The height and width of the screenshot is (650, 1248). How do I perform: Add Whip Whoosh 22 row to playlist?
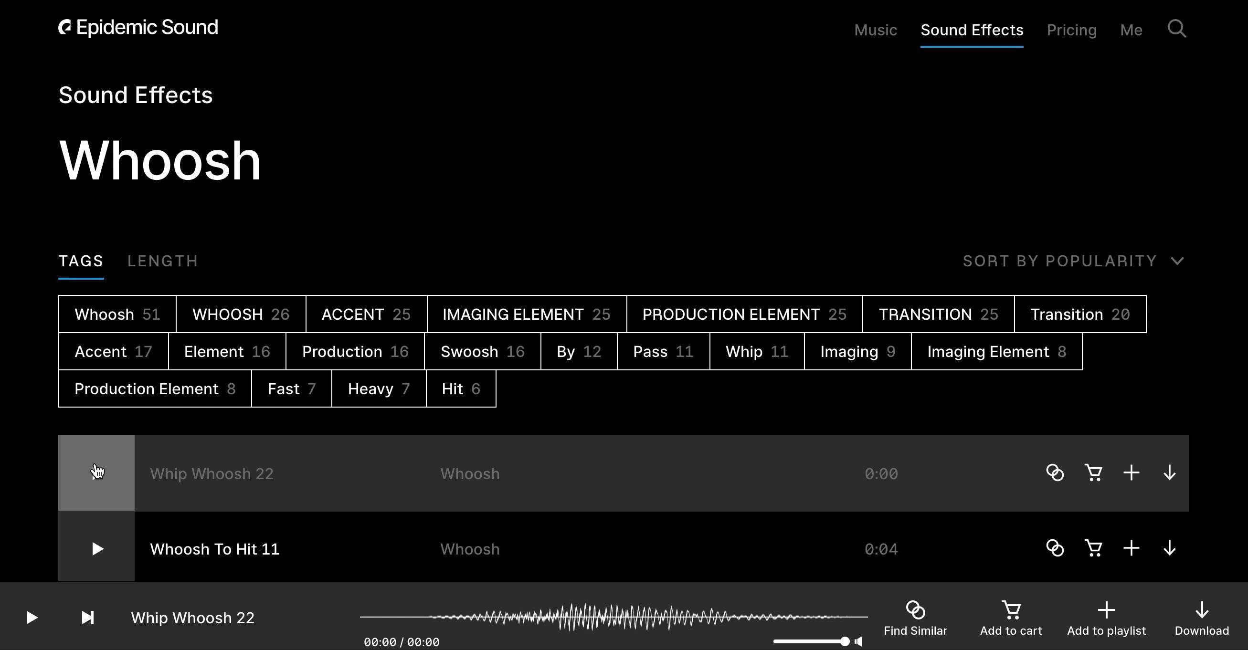(1131, 473)
